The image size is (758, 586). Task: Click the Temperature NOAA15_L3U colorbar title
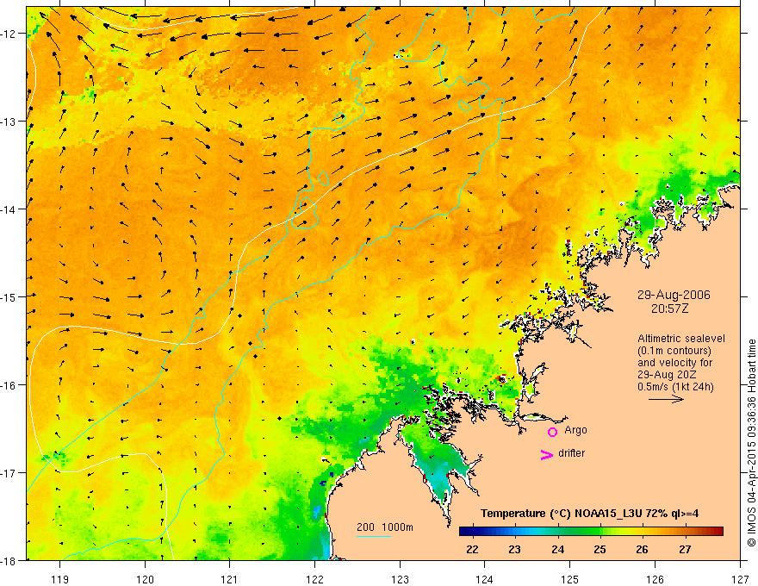point(589,513)
